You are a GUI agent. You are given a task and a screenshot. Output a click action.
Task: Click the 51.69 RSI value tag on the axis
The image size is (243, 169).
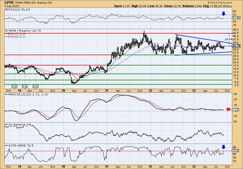236,18
